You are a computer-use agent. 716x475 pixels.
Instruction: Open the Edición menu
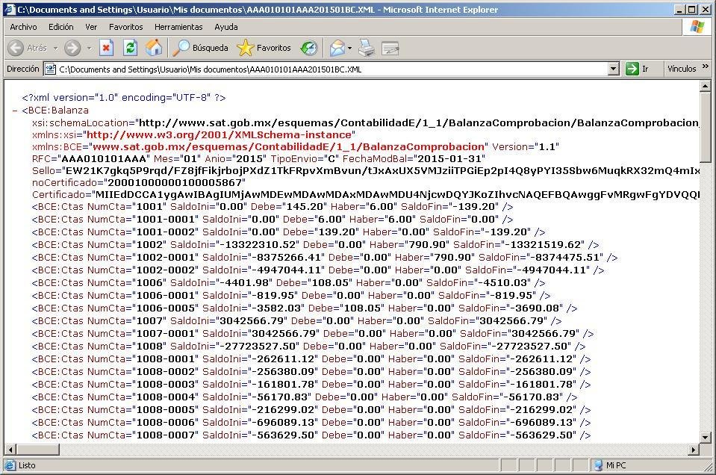point(61,27)
